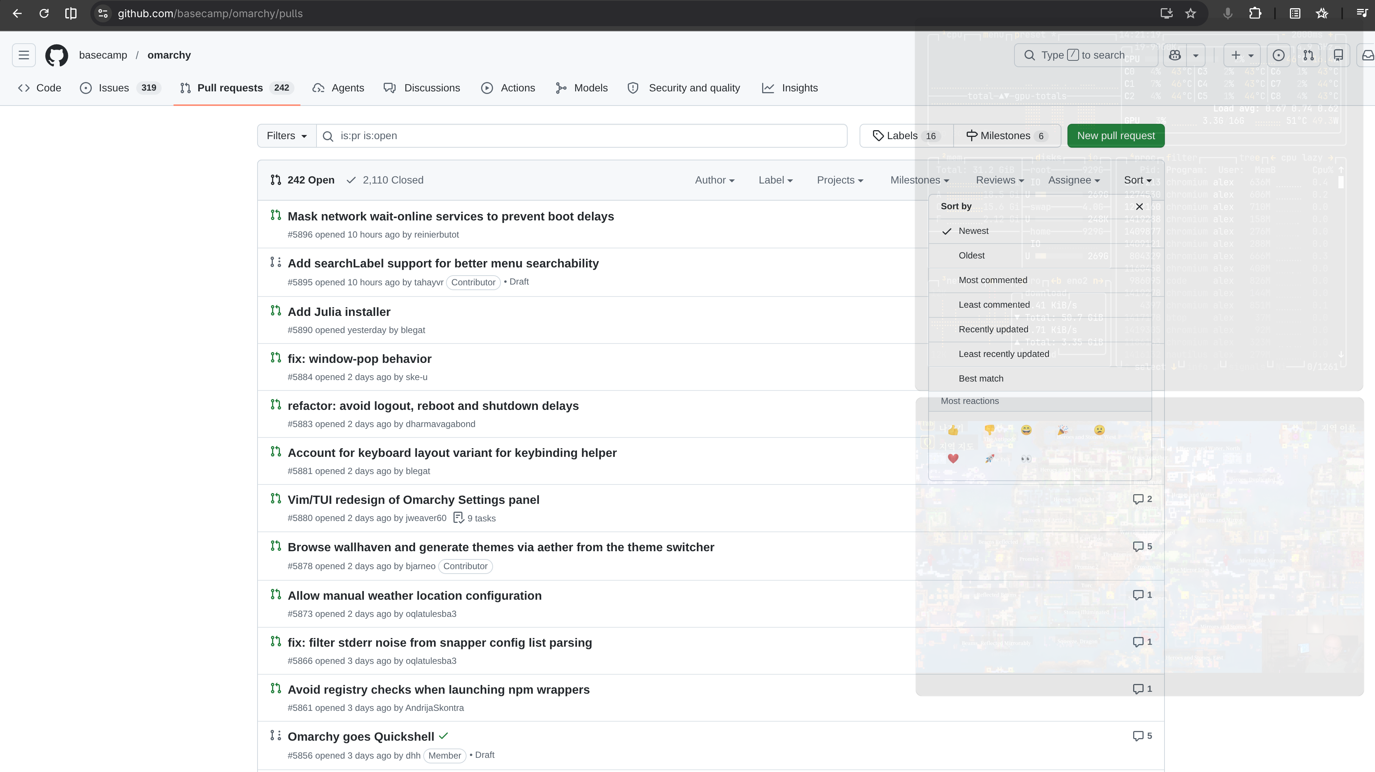Sort by eyes reaction emoji

coord(1026,458)
